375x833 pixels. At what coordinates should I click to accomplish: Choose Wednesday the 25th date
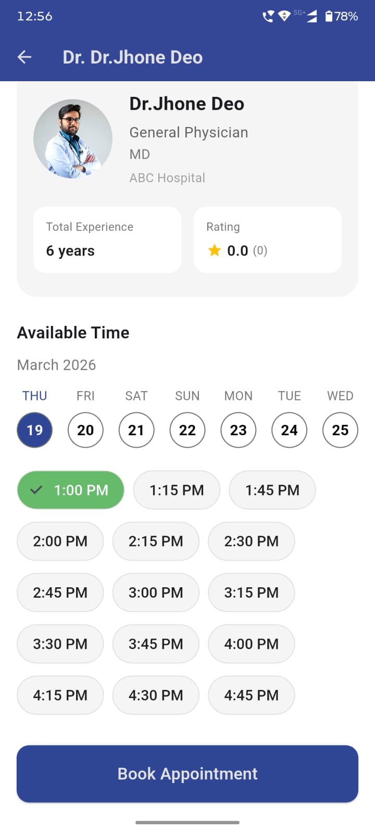[x=340, y=430]
